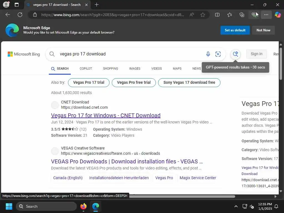Open Firefox from the taskbar
Screen dimensions: 284x213
coord(83,206)
